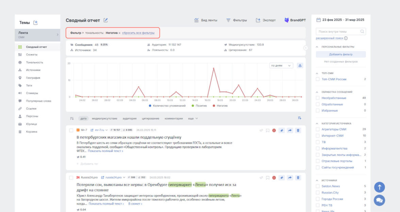Open Тональность in the sidebar
The width and height of the screenshot is (400, 212).
pos(34,62)
